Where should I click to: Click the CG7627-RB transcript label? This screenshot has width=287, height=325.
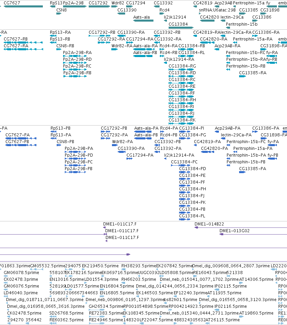click(x=16, y=39)
